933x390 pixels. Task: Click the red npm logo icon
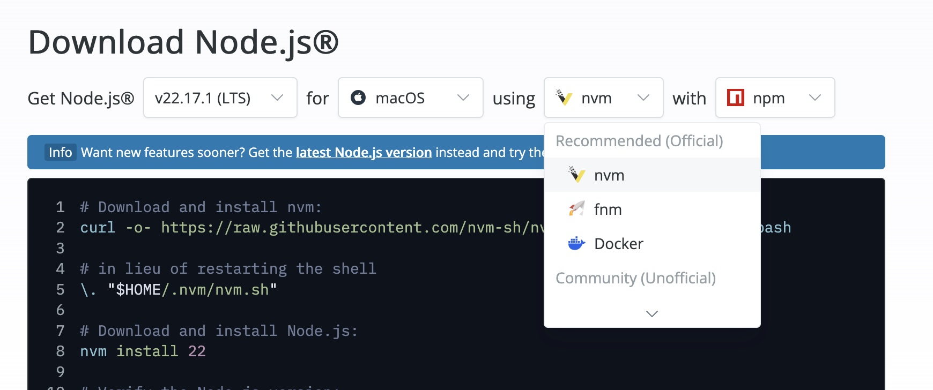click(736, 97)
